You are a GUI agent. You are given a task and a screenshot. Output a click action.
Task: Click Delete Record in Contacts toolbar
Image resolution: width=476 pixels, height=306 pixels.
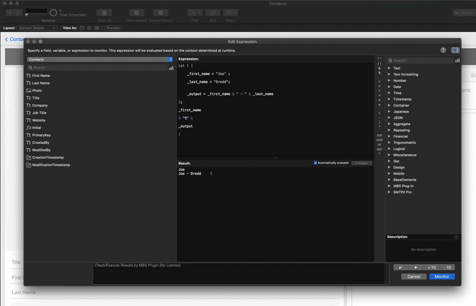point(161,13)
